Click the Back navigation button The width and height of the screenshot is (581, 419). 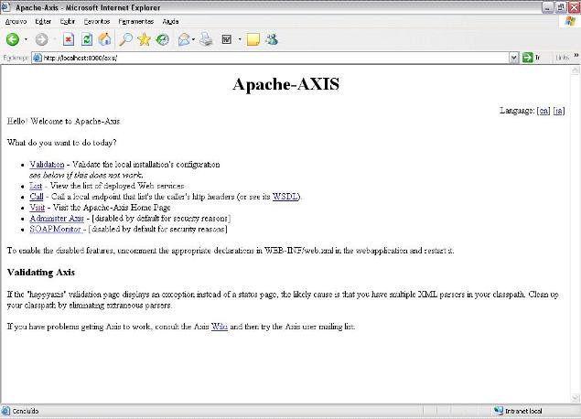tap(13, 39)
